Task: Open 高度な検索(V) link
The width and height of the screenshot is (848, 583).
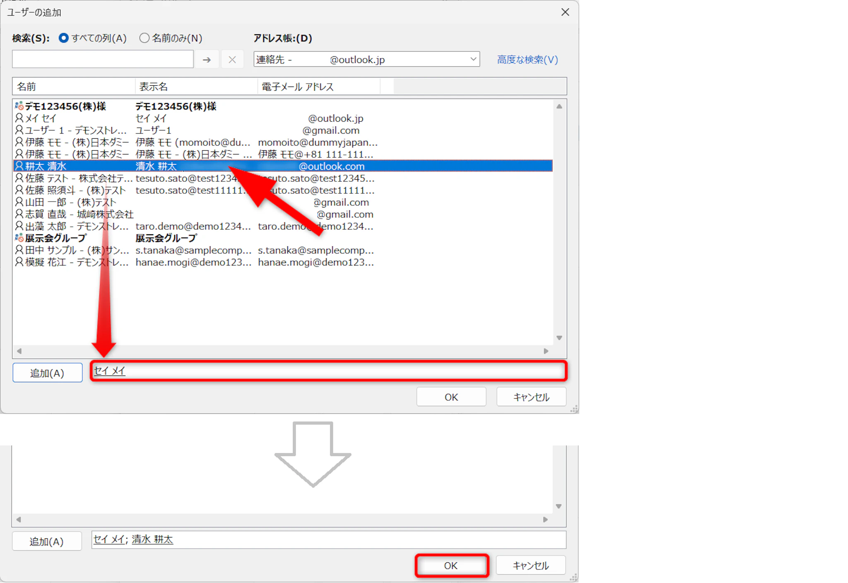Action: click(x=527, y=60)
